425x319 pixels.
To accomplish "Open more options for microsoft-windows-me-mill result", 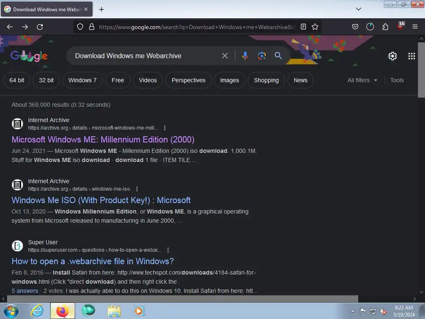I will 164,128.
